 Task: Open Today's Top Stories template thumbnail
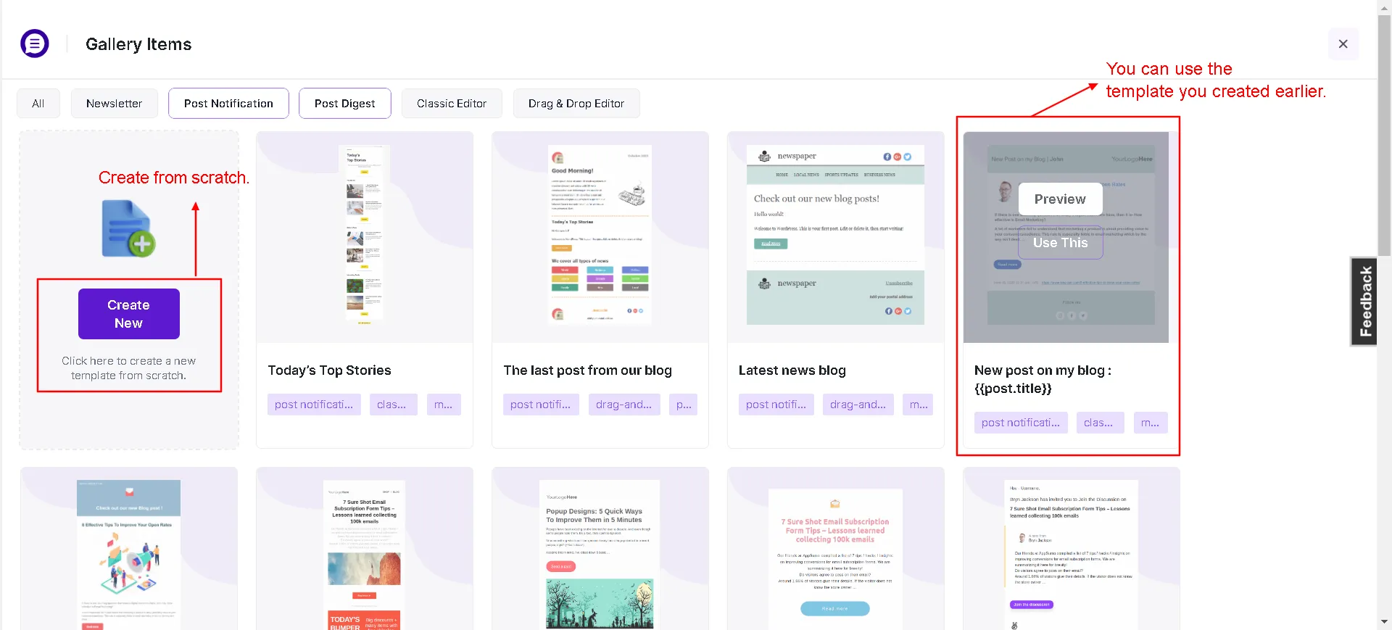click(365, 237)
